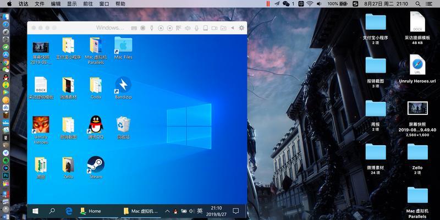Open the Wi-Fi menu bar icon

tap(310, 4)
